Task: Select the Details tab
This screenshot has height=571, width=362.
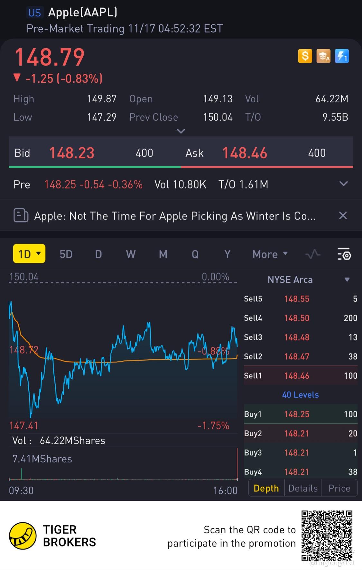Action: click(x=303, y=488)
